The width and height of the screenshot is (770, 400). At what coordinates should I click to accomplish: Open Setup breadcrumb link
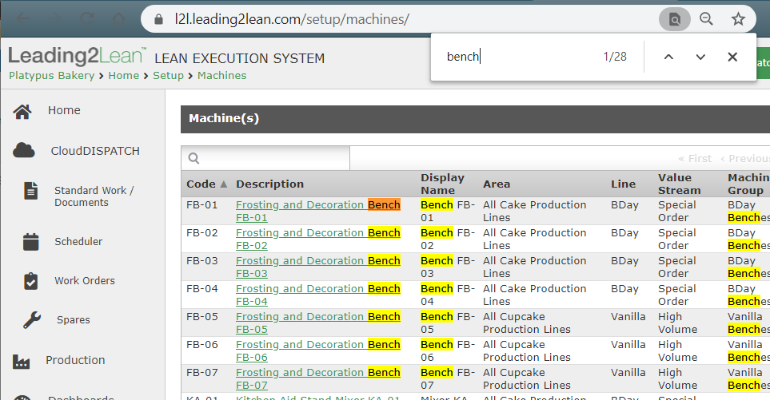[168, 76]
